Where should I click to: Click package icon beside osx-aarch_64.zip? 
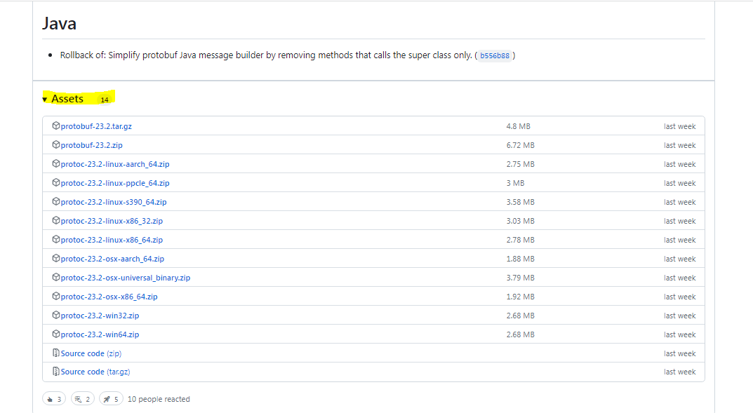tap(55, 258)
